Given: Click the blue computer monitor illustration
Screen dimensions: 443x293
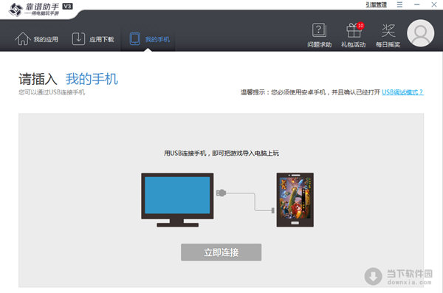Looking at the screenshot, I should coord(177,200).
